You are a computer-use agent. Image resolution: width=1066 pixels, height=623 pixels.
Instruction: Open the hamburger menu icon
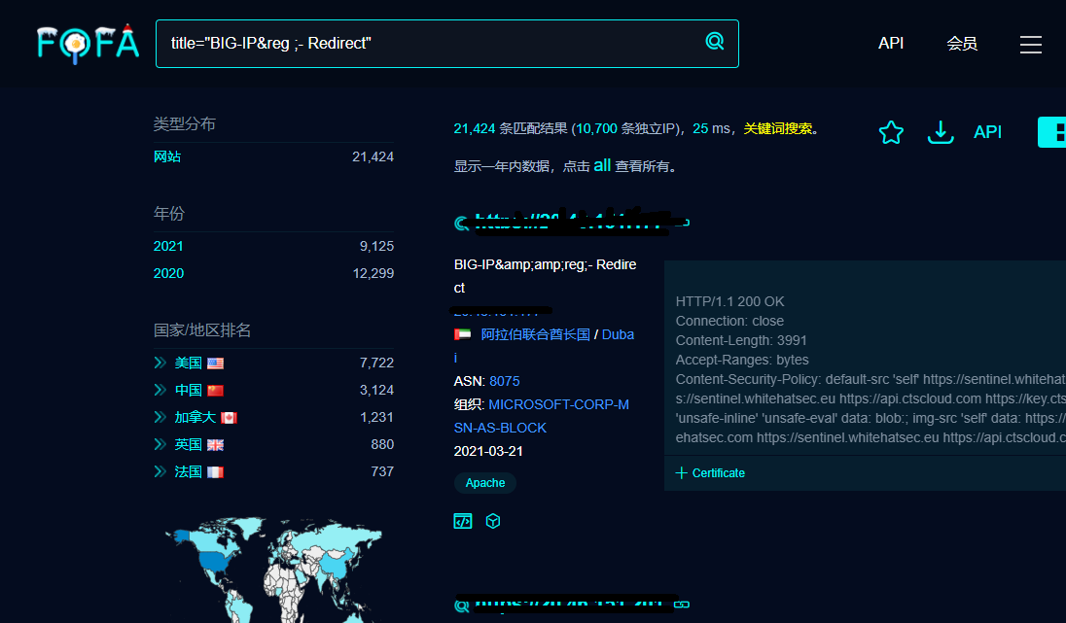tap(1031, 44)
